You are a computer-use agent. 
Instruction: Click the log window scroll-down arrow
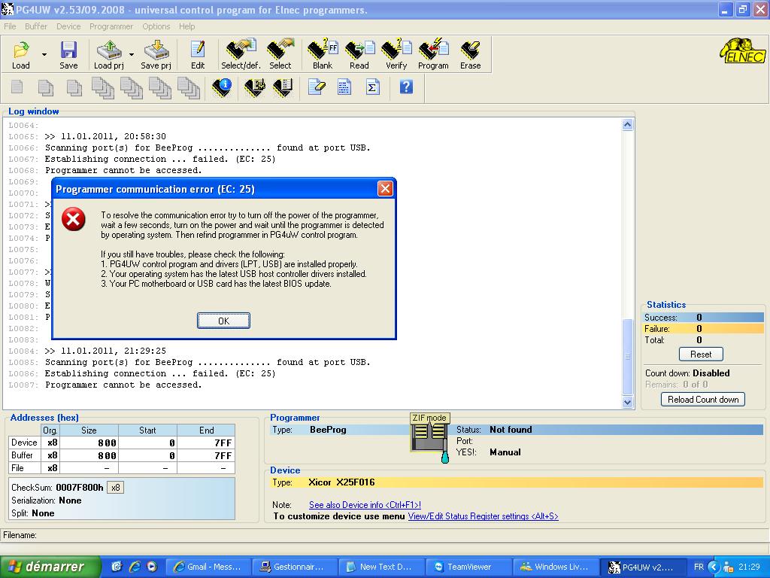[x=627, y=402]
